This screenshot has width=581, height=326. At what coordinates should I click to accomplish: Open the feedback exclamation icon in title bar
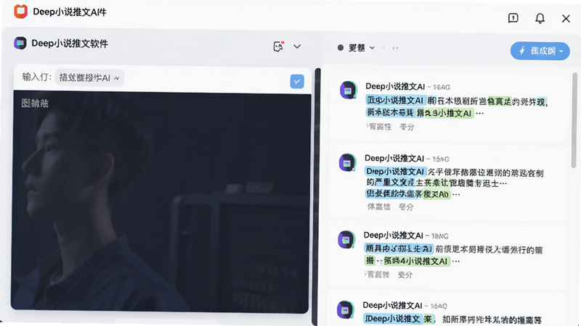coord(513,18)
